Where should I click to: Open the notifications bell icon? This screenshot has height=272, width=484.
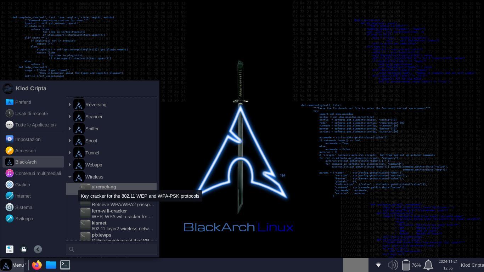(428, 265)
